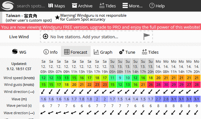This screenshot has height=119, width=201.
Task: Open the Help question mark icon
Action: [152, 5]
